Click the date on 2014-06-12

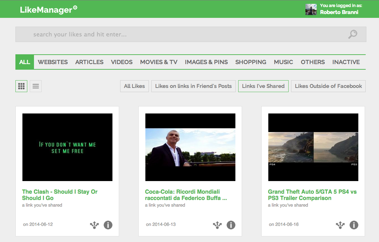pyautogui.click(x=38, y=224)
